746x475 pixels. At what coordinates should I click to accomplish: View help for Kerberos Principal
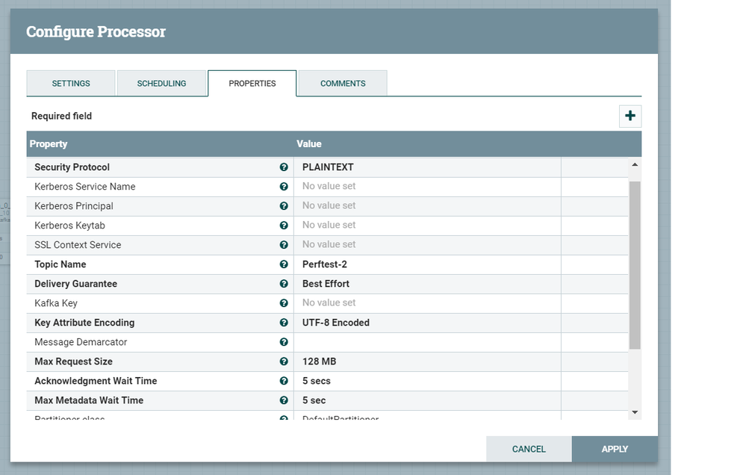pos(283,205)
